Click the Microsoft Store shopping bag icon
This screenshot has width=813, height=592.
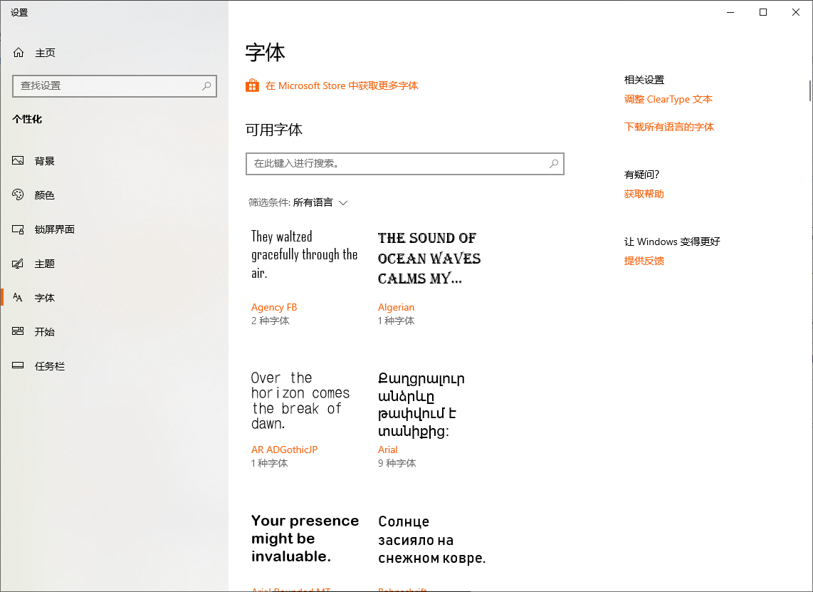coord(252,85)
